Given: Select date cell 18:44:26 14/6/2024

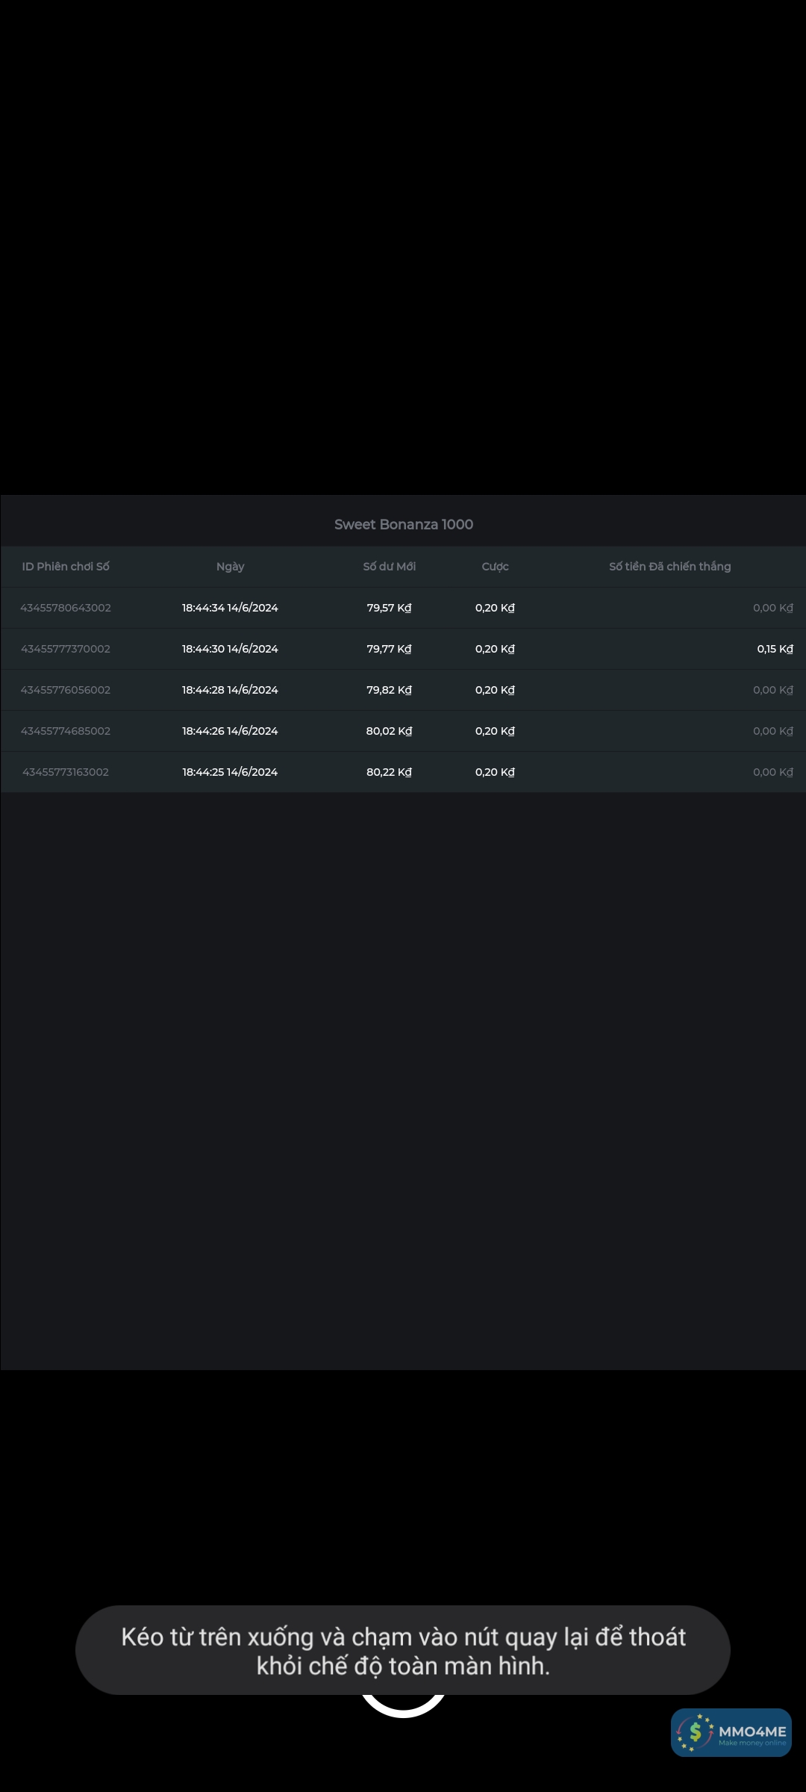Looking at the screenshot, I should [230, 731].
